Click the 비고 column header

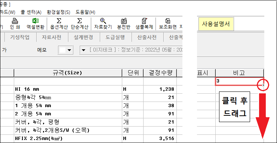240,73
